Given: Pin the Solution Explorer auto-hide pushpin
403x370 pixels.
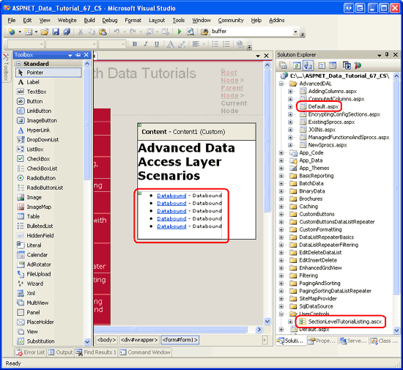Looking at the screenshot, I should point(387,54).
